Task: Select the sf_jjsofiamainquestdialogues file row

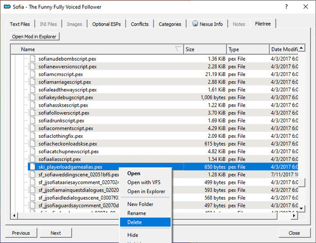Action: pyautogui.click(x=79, y=190)
